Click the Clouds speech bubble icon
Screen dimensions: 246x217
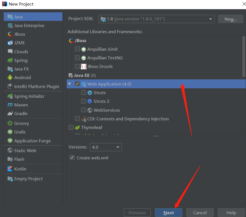click(x=10, y=52)
